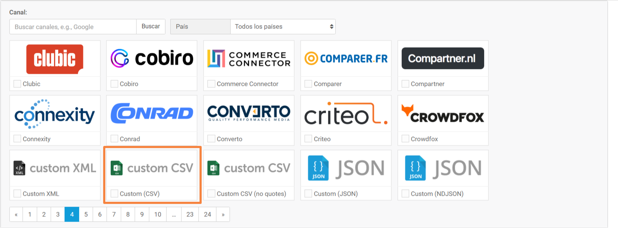Click the Conrad logo
The width and height of the screenshot is (618, 228).
(x=152, y=113)
